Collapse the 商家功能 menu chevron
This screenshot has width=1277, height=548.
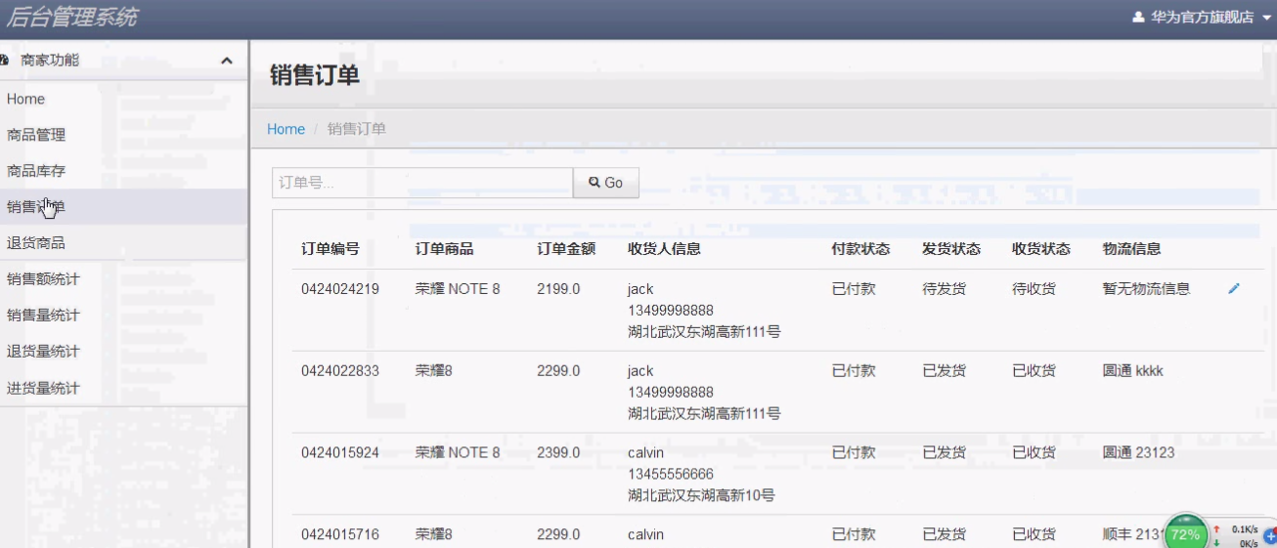pyautogui.click(x=227, y=61)
